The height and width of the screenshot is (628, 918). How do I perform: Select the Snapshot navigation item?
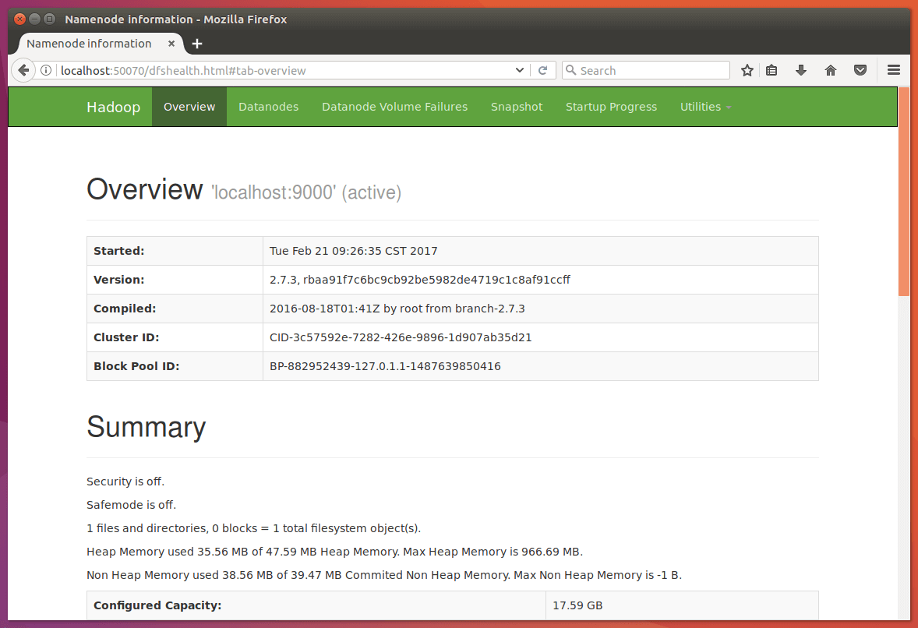click(516, 107)
